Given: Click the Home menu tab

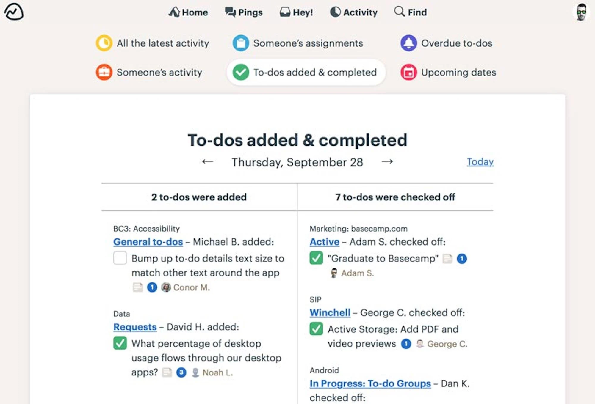Looking at the screenshot, I should click(x=187, y=12).
